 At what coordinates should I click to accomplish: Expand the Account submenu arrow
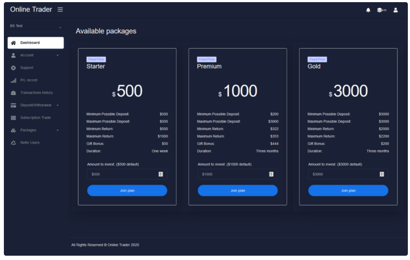pyautogui.click(x=57, y=56)
